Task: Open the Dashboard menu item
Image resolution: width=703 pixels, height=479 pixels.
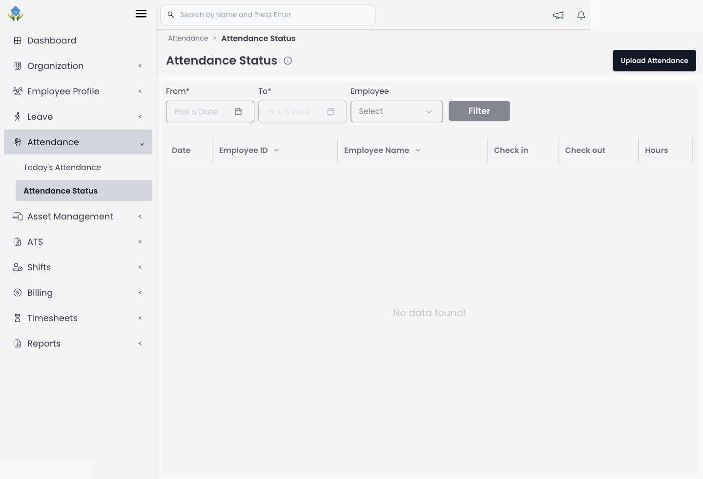Action: (78, 41)
